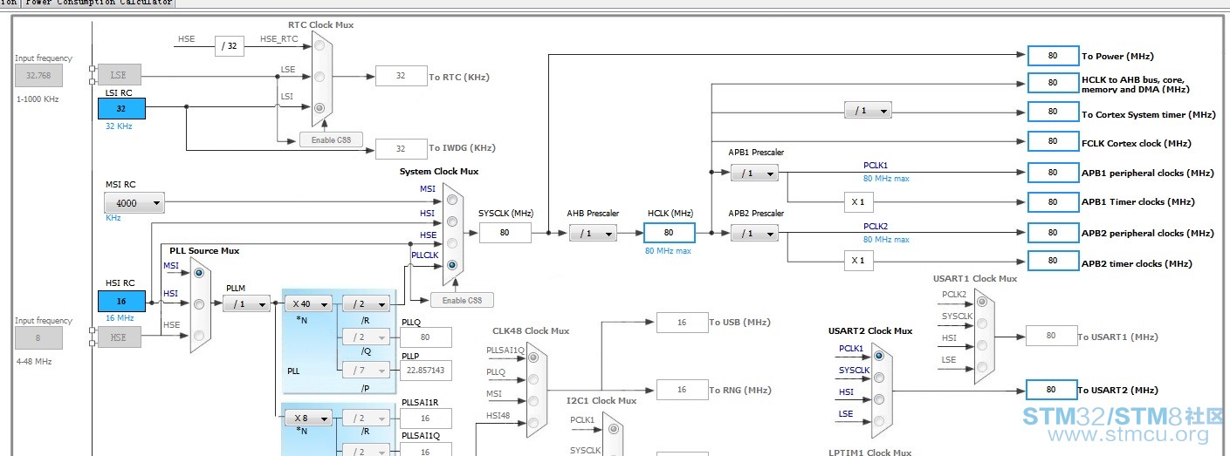Screen dimensions: 1230x456
Task: Open PLLSAI1 X 8 multiplier dropdown
Action: tap(308, 418)
